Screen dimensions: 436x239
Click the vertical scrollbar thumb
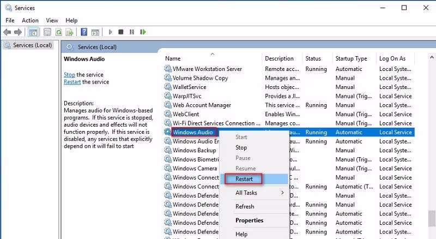point(432,219)
